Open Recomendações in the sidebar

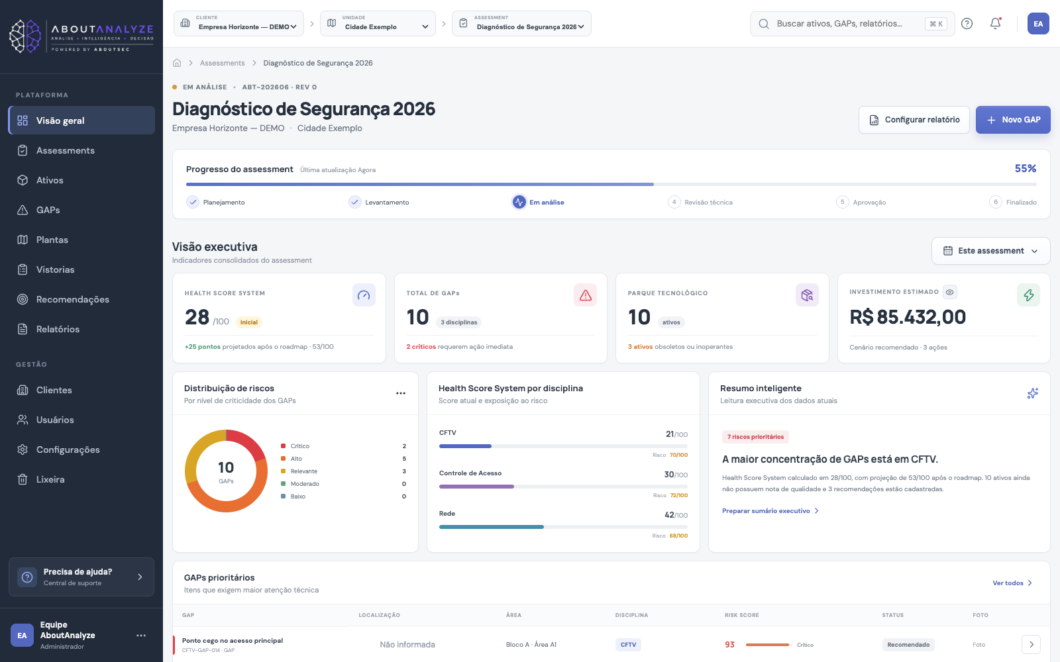(x=81, y=299)
